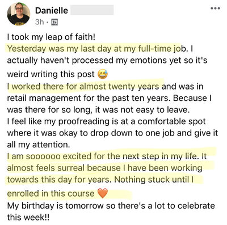The image size is (227, 225).
Task: Click the sweat-smile emoji after 'this post'
Action: tap(103, 74)
